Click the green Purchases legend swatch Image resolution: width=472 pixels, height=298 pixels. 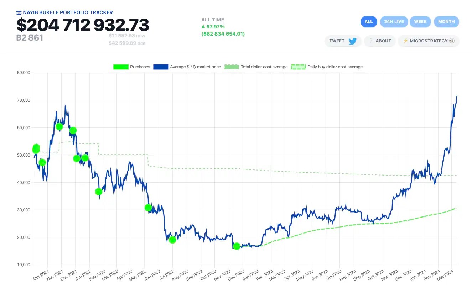(x=120, y=67)
